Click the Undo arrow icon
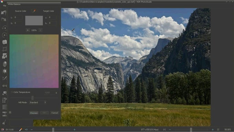 4,12
